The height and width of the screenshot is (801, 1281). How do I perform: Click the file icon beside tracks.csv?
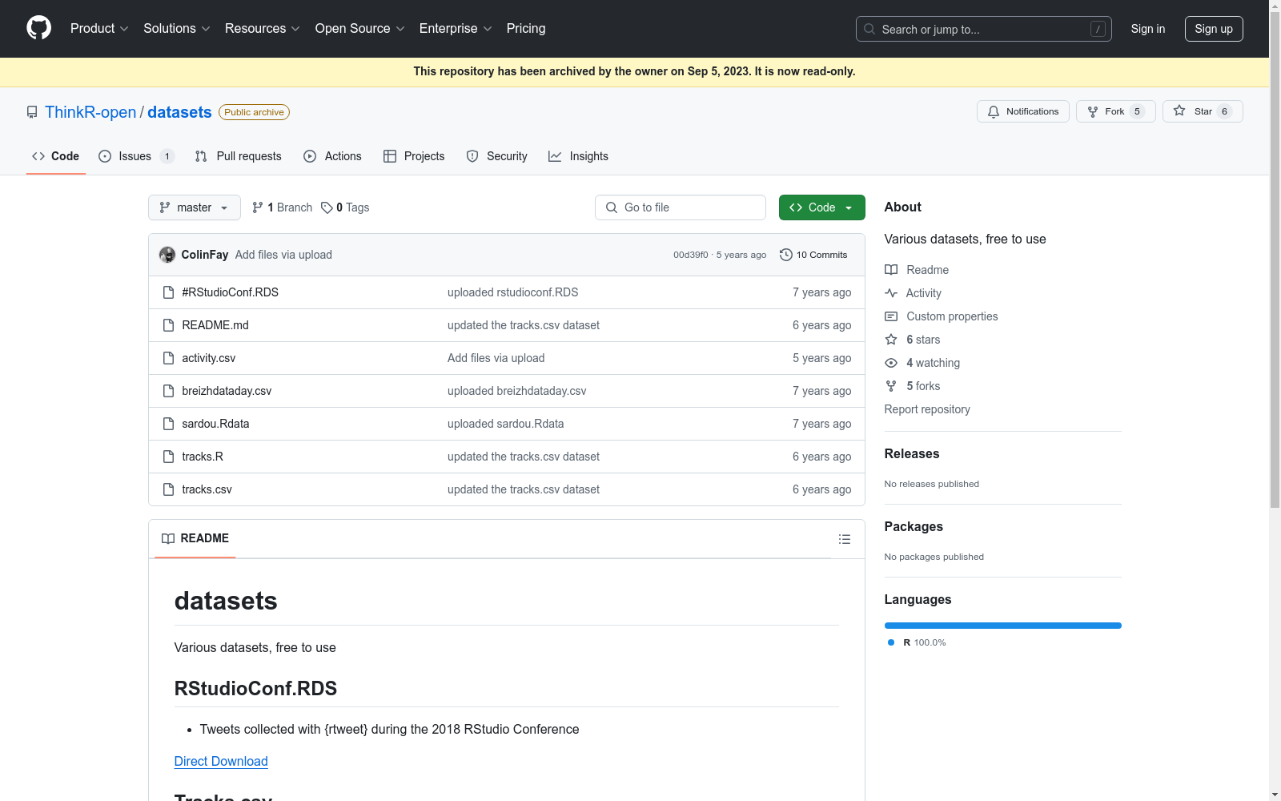click(168, 489)
